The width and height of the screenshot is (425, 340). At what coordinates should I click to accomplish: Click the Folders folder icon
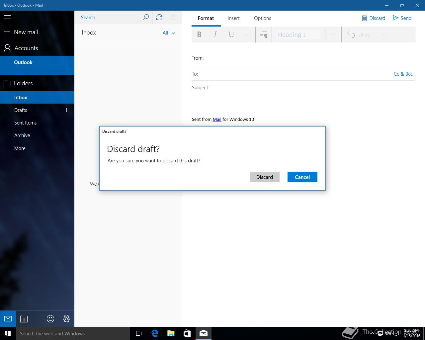7,83
